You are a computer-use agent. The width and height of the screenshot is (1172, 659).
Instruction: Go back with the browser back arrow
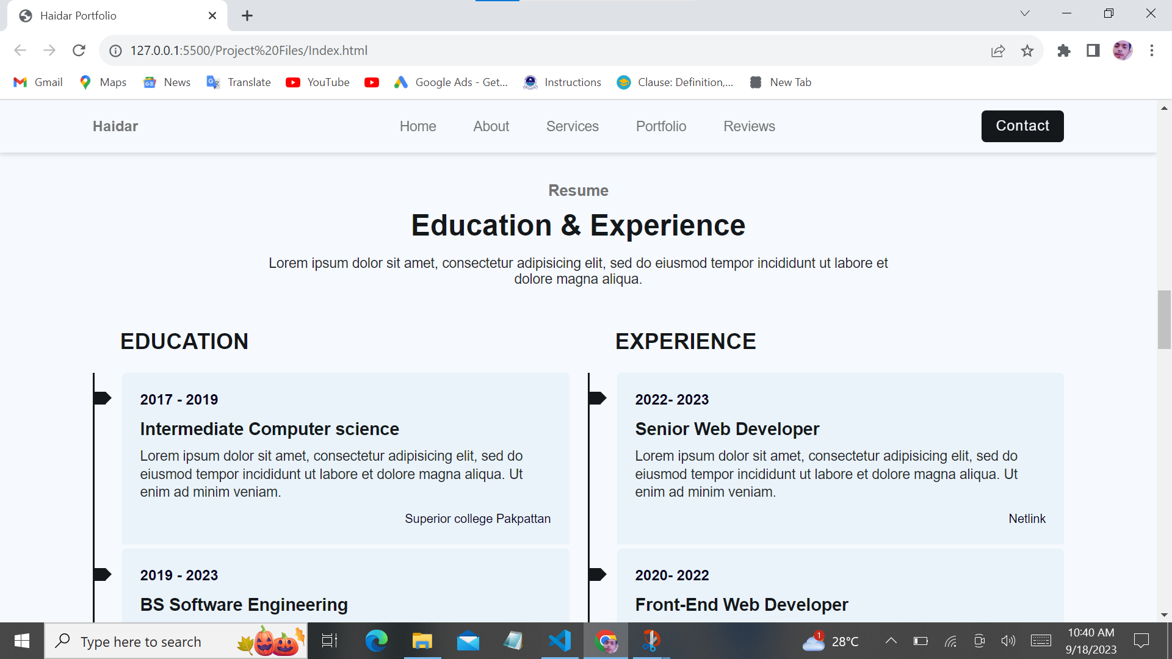point(20,51)
